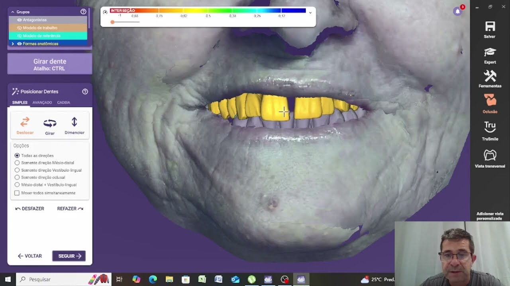Open Word from taskbar
Image resolution: width=510 pixels, height=286 pixels.
(x=218, y=279)
